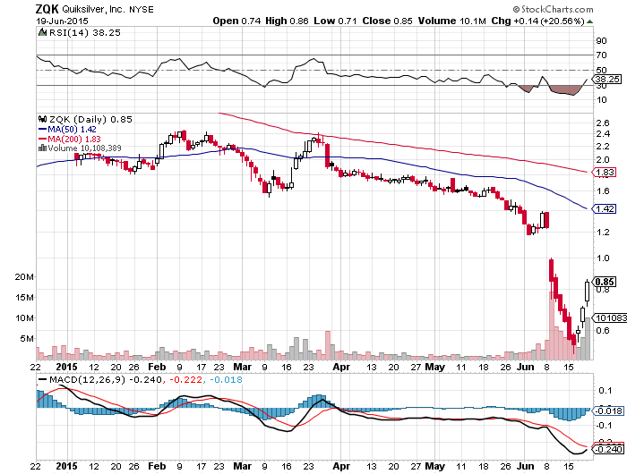Click the RSI indicator icon beside RSI(14)
627x474 pixels.
click(42, 32)
